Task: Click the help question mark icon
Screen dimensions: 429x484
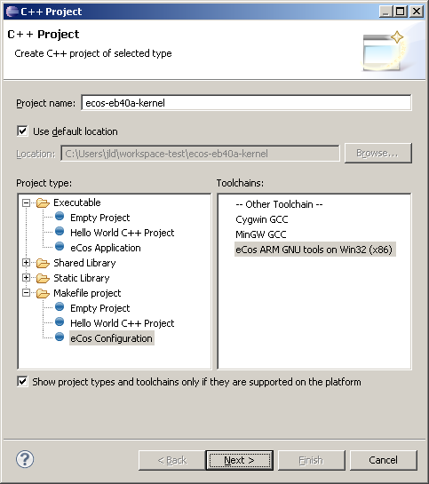Action: point(25,459)
